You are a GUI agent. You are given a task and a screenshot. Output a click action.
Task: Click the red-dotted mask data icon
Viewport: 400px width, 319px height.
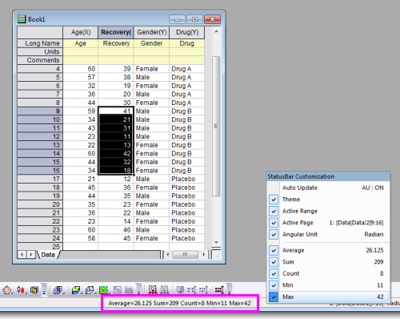click(x=153, y=290)
